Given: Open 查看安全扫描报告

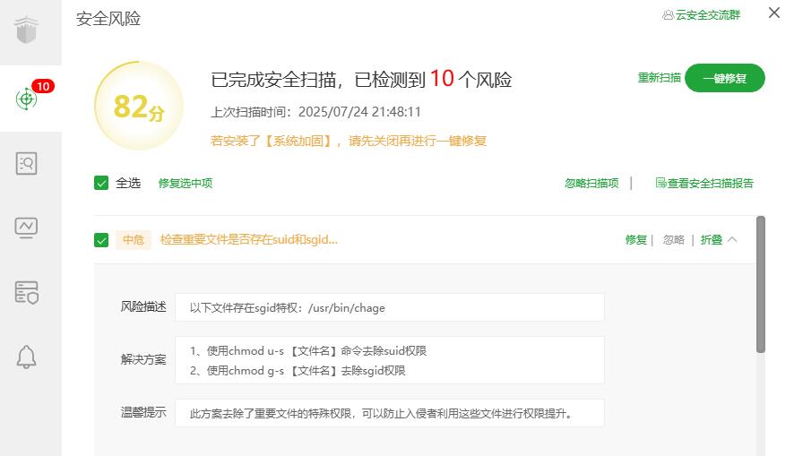Looking at the screenshot, I should point(710,184).
